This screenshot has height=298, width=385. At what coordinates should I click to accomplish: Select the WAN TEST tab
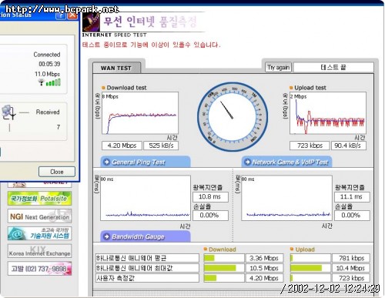point(117,68)
